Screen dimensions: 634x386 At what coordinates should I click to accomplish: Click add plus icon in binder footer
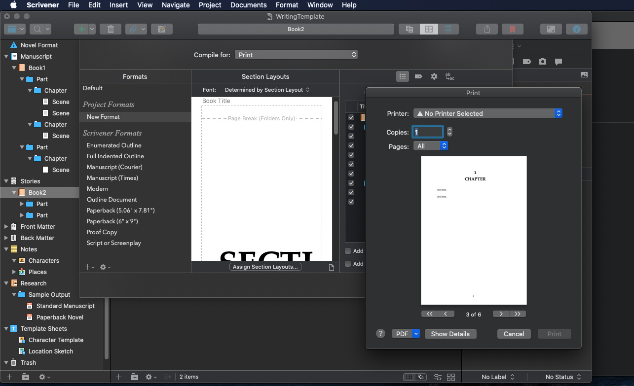point(9,377)
